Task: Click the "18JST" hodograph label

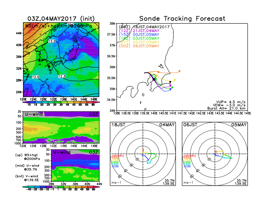Action: pyautogui.click(x=118, y=125)
